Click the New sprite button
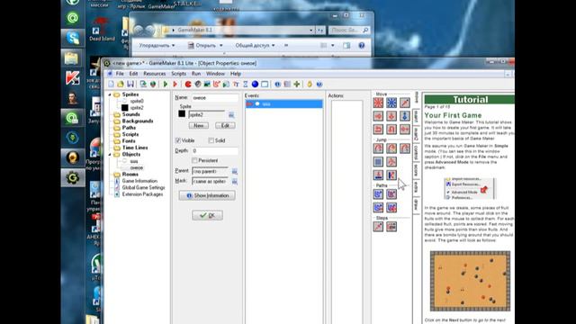 199,126
